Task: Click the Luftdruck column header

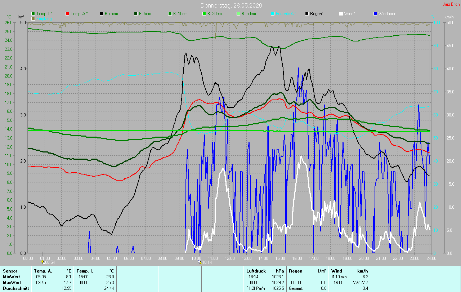Action: (256, 271)
